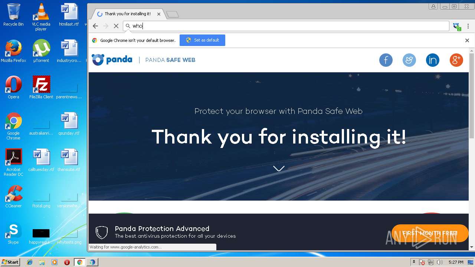Click the Panda Safe Web extension icon
The image size is (475, 267).
coord(456,26)
